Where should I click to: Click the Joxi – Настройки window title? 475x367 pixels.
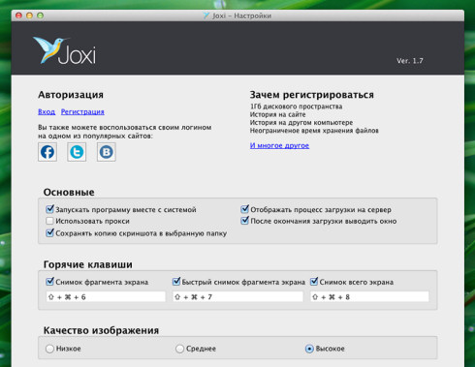(241, 15)
